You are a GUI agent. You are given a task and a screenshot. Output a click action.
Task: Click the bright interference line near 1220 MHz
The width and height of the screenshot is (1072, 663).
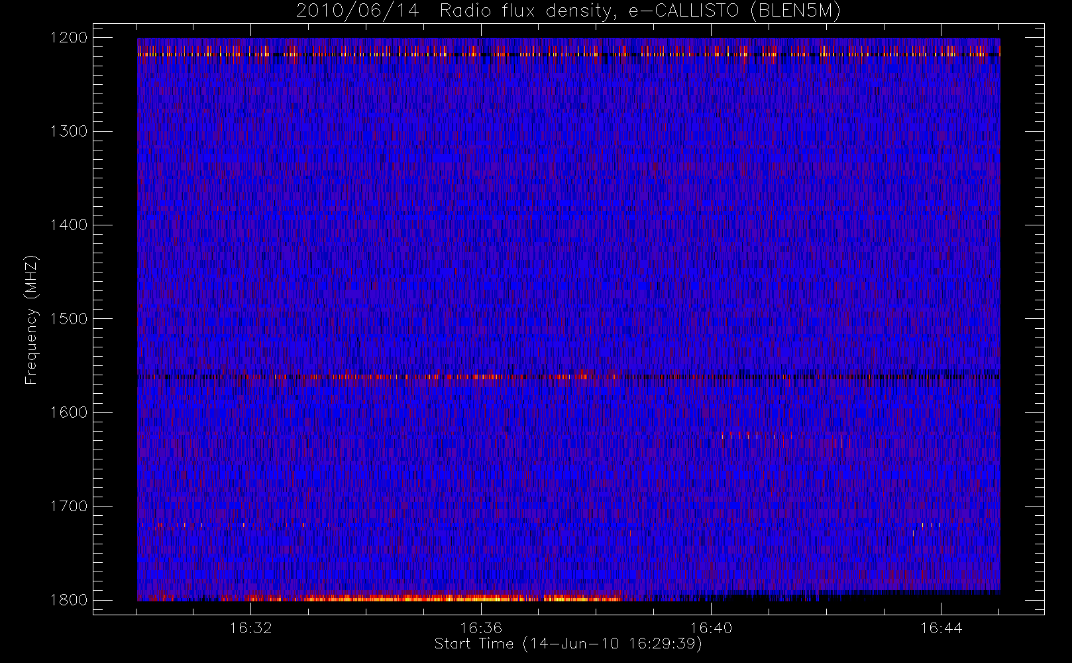pos(568,54)
